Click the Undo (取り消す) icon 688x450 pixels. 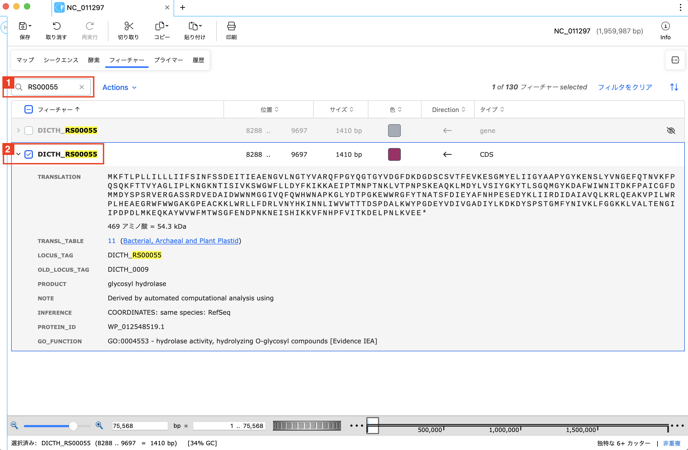(56, 26)
